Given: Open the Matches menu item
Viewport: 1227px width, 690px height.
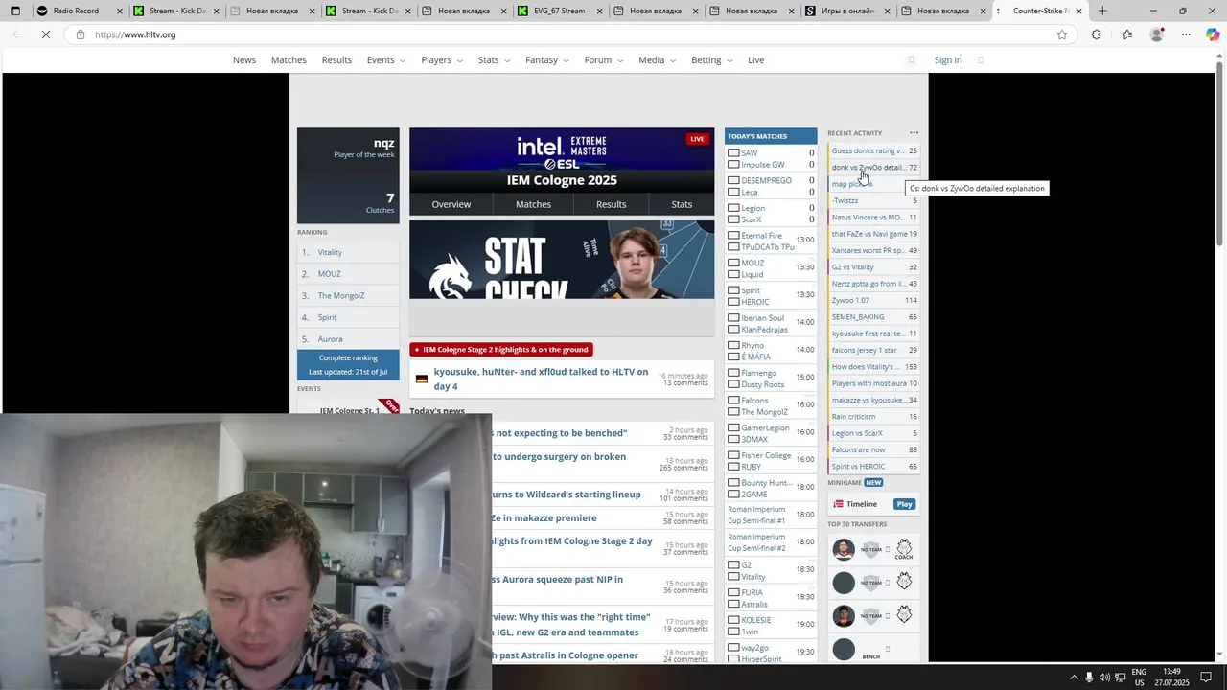Looking at the screenshot, I should pyautogui.click(x=289, y=59).
